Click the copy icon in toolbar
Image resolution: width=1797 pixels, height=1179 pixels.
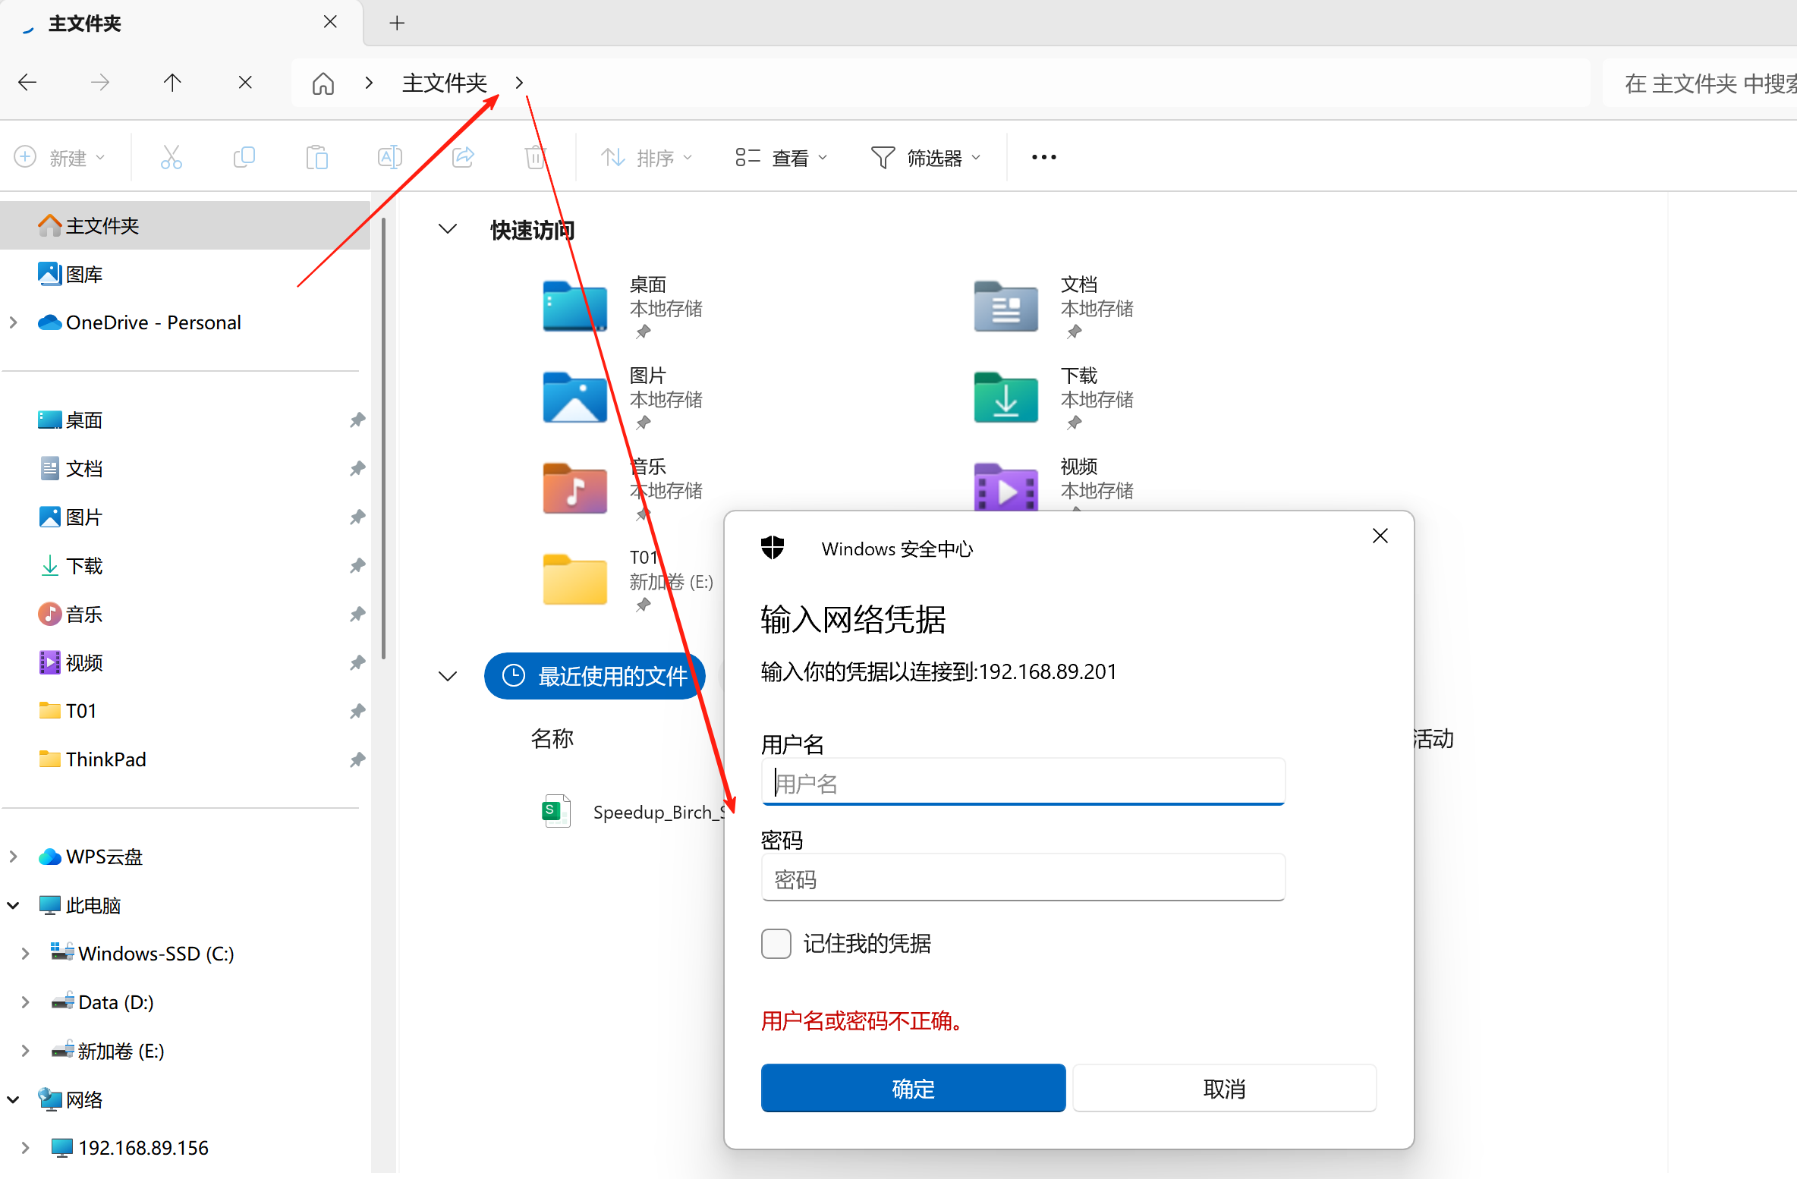tap(244, 158)
